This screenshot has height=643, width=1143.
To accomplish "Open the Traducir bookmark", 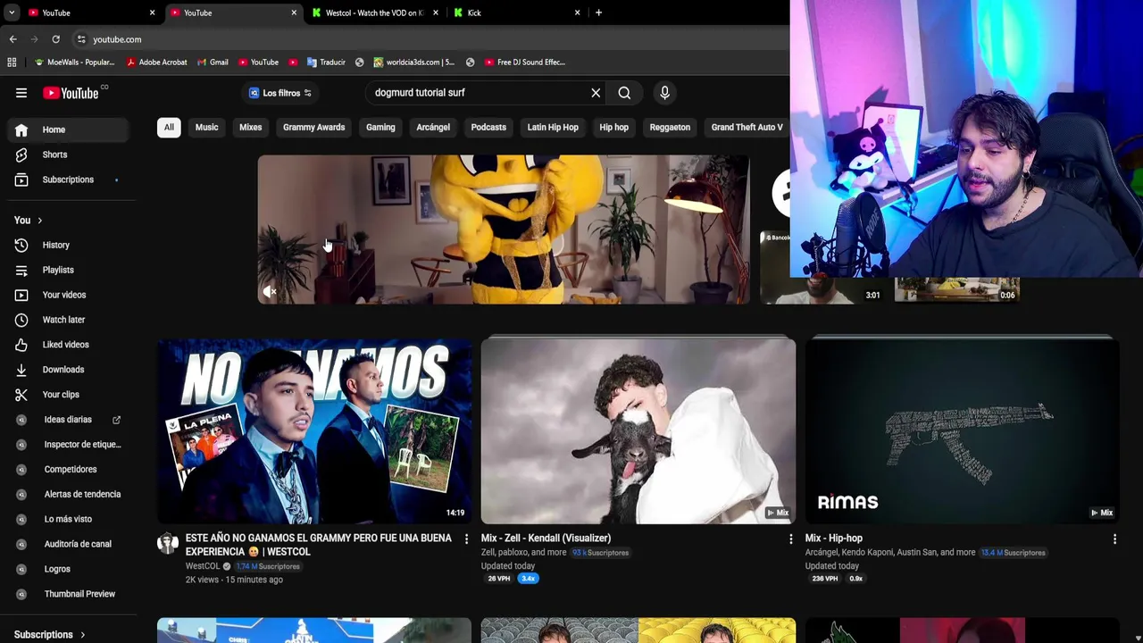I will click(x=326, y=63).
